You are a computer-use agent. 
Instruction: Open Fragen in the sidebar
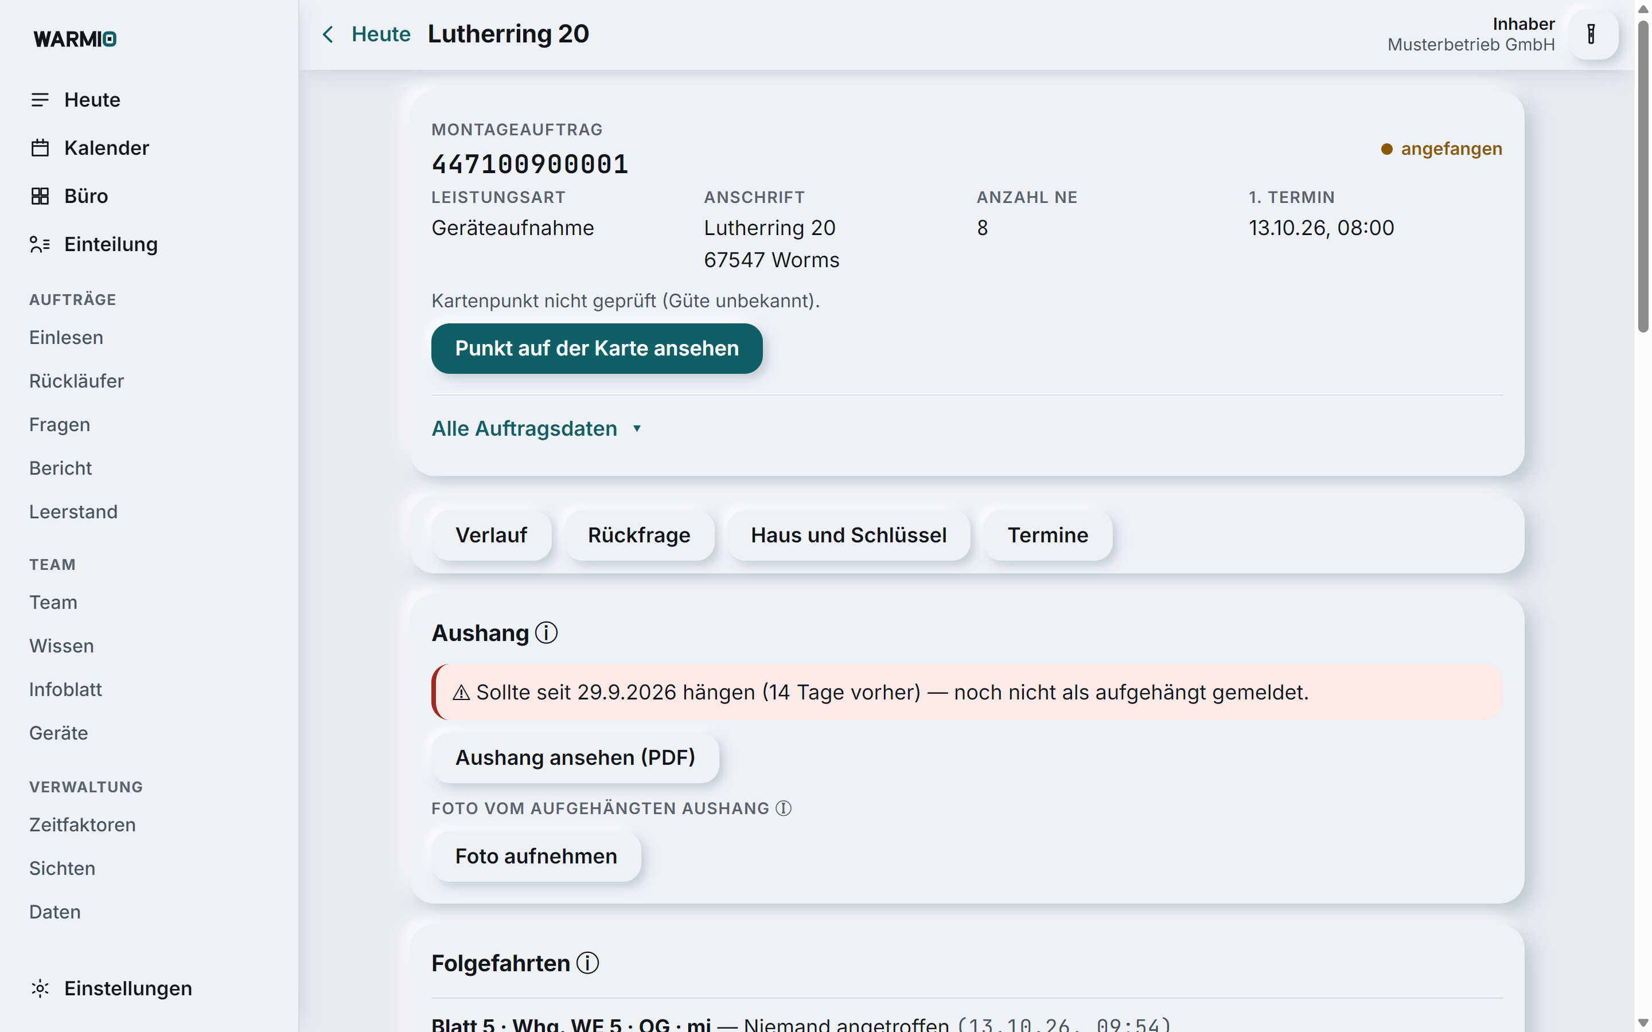click(60, 424)
